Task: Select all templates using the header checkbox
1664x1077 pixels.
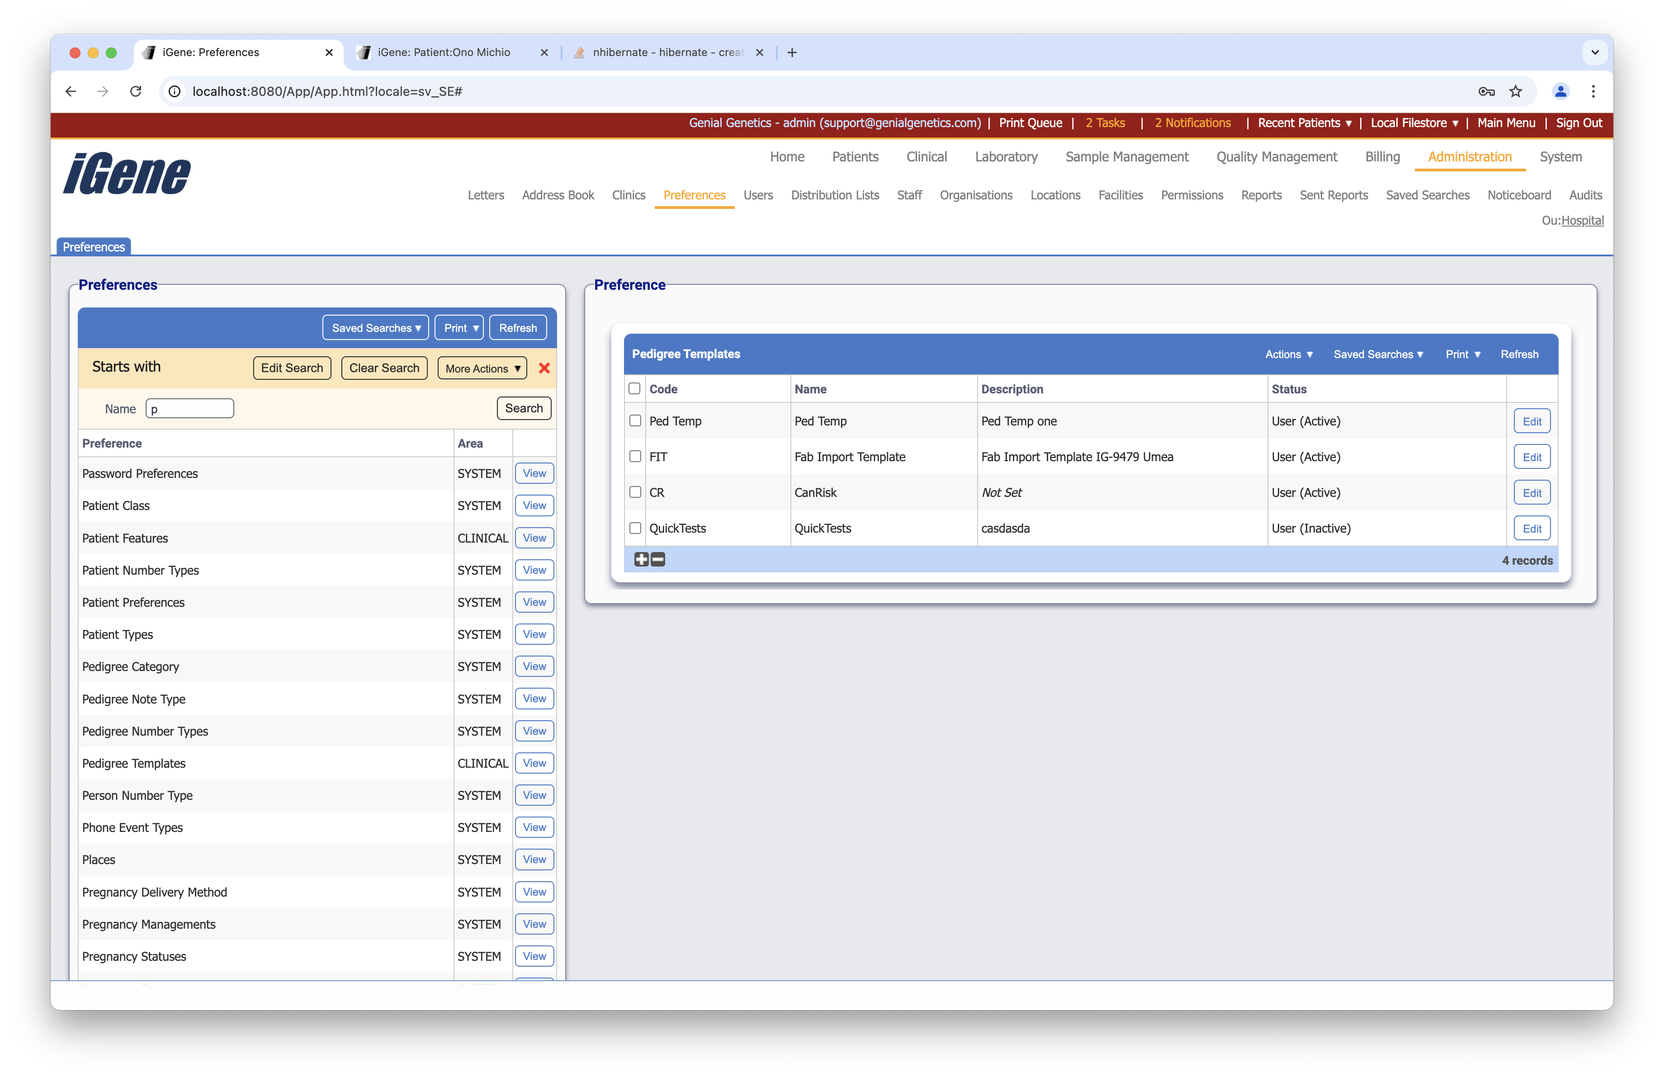Action: pyautogui.click(x=634, y=388)
